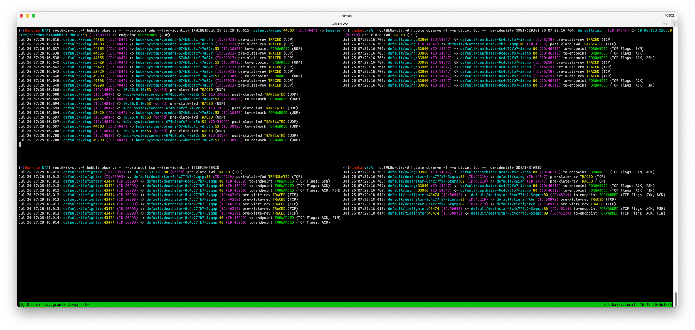The width and height of the screenshot is (695, 330).
Task: Click tiefighter pane 18.014 ACK, FIN line
Action: tap(180, 218)
